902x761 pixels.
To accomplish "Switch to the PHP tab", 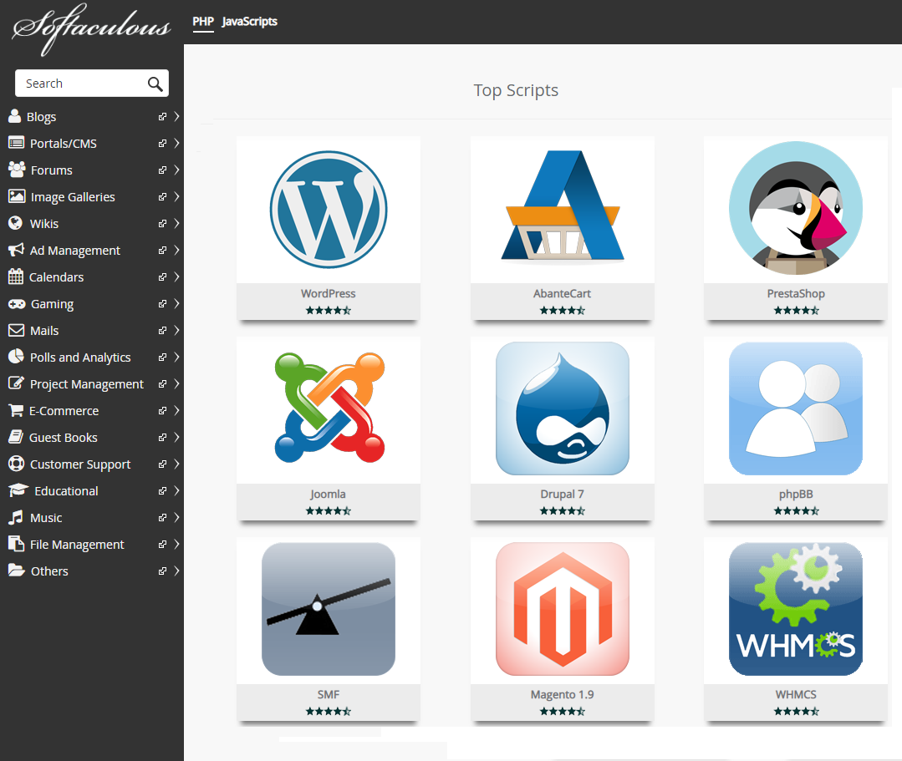I will tap(203, 22).
